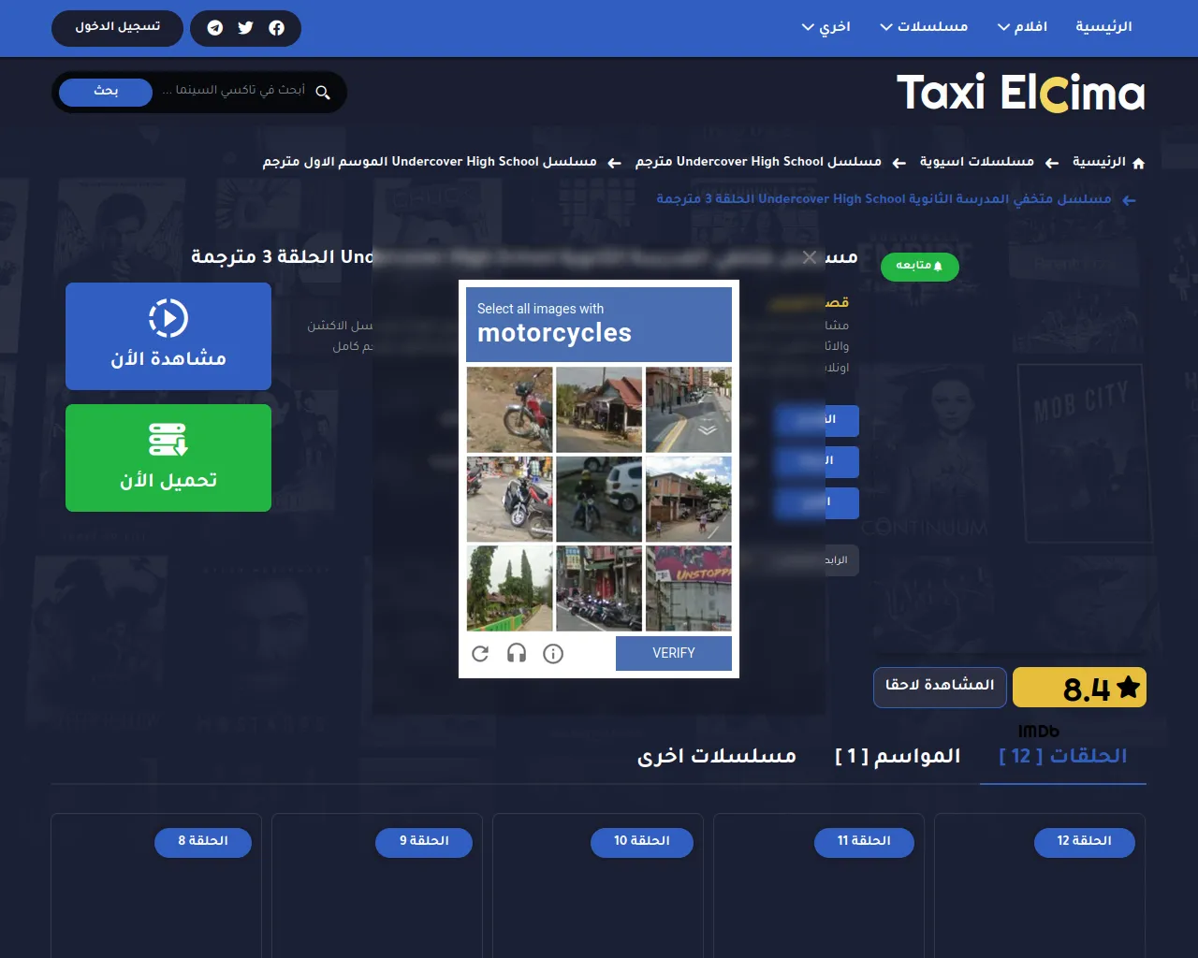Image resolution: width=1198 pixels, height=958 pixels.
Task: Switch to audio captcha challenge
Action: pyautogui.click(x=517, y=654)
